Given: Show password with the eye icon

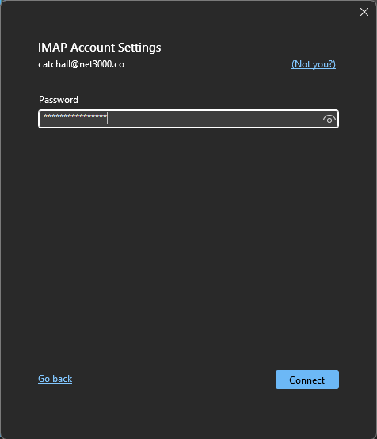Looking at the screenshot, I should point(329,120).
